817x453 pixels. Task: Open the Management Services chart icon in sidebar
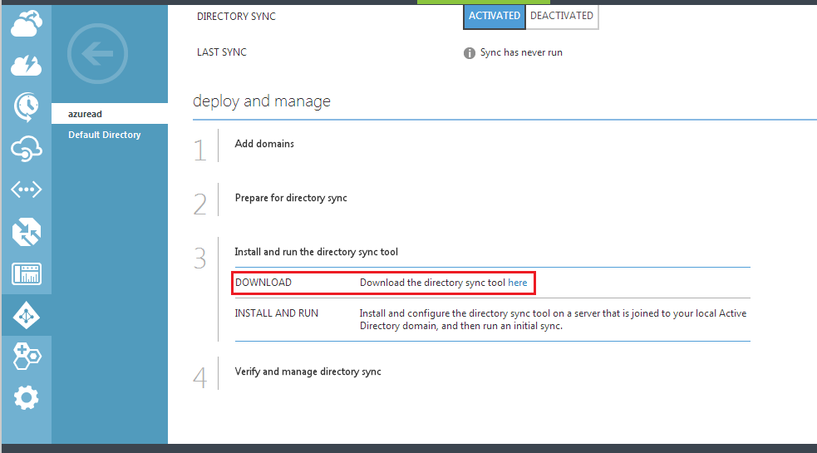(27, 273)
